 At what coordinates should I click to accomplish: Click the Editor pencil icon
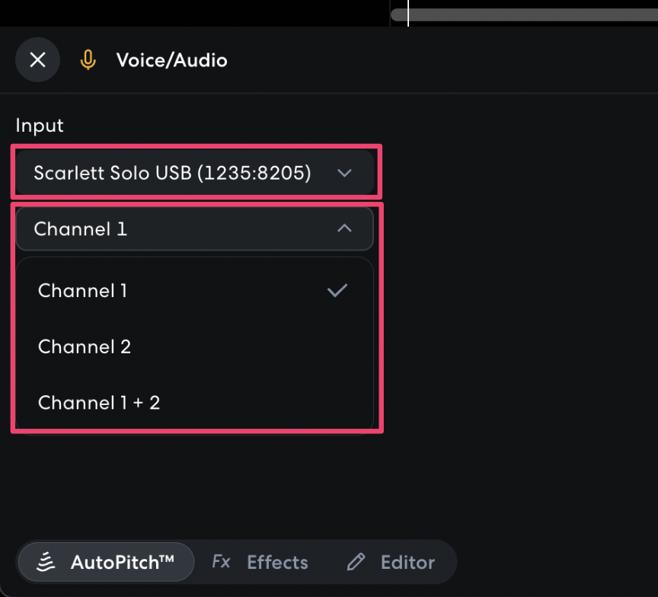356,562
